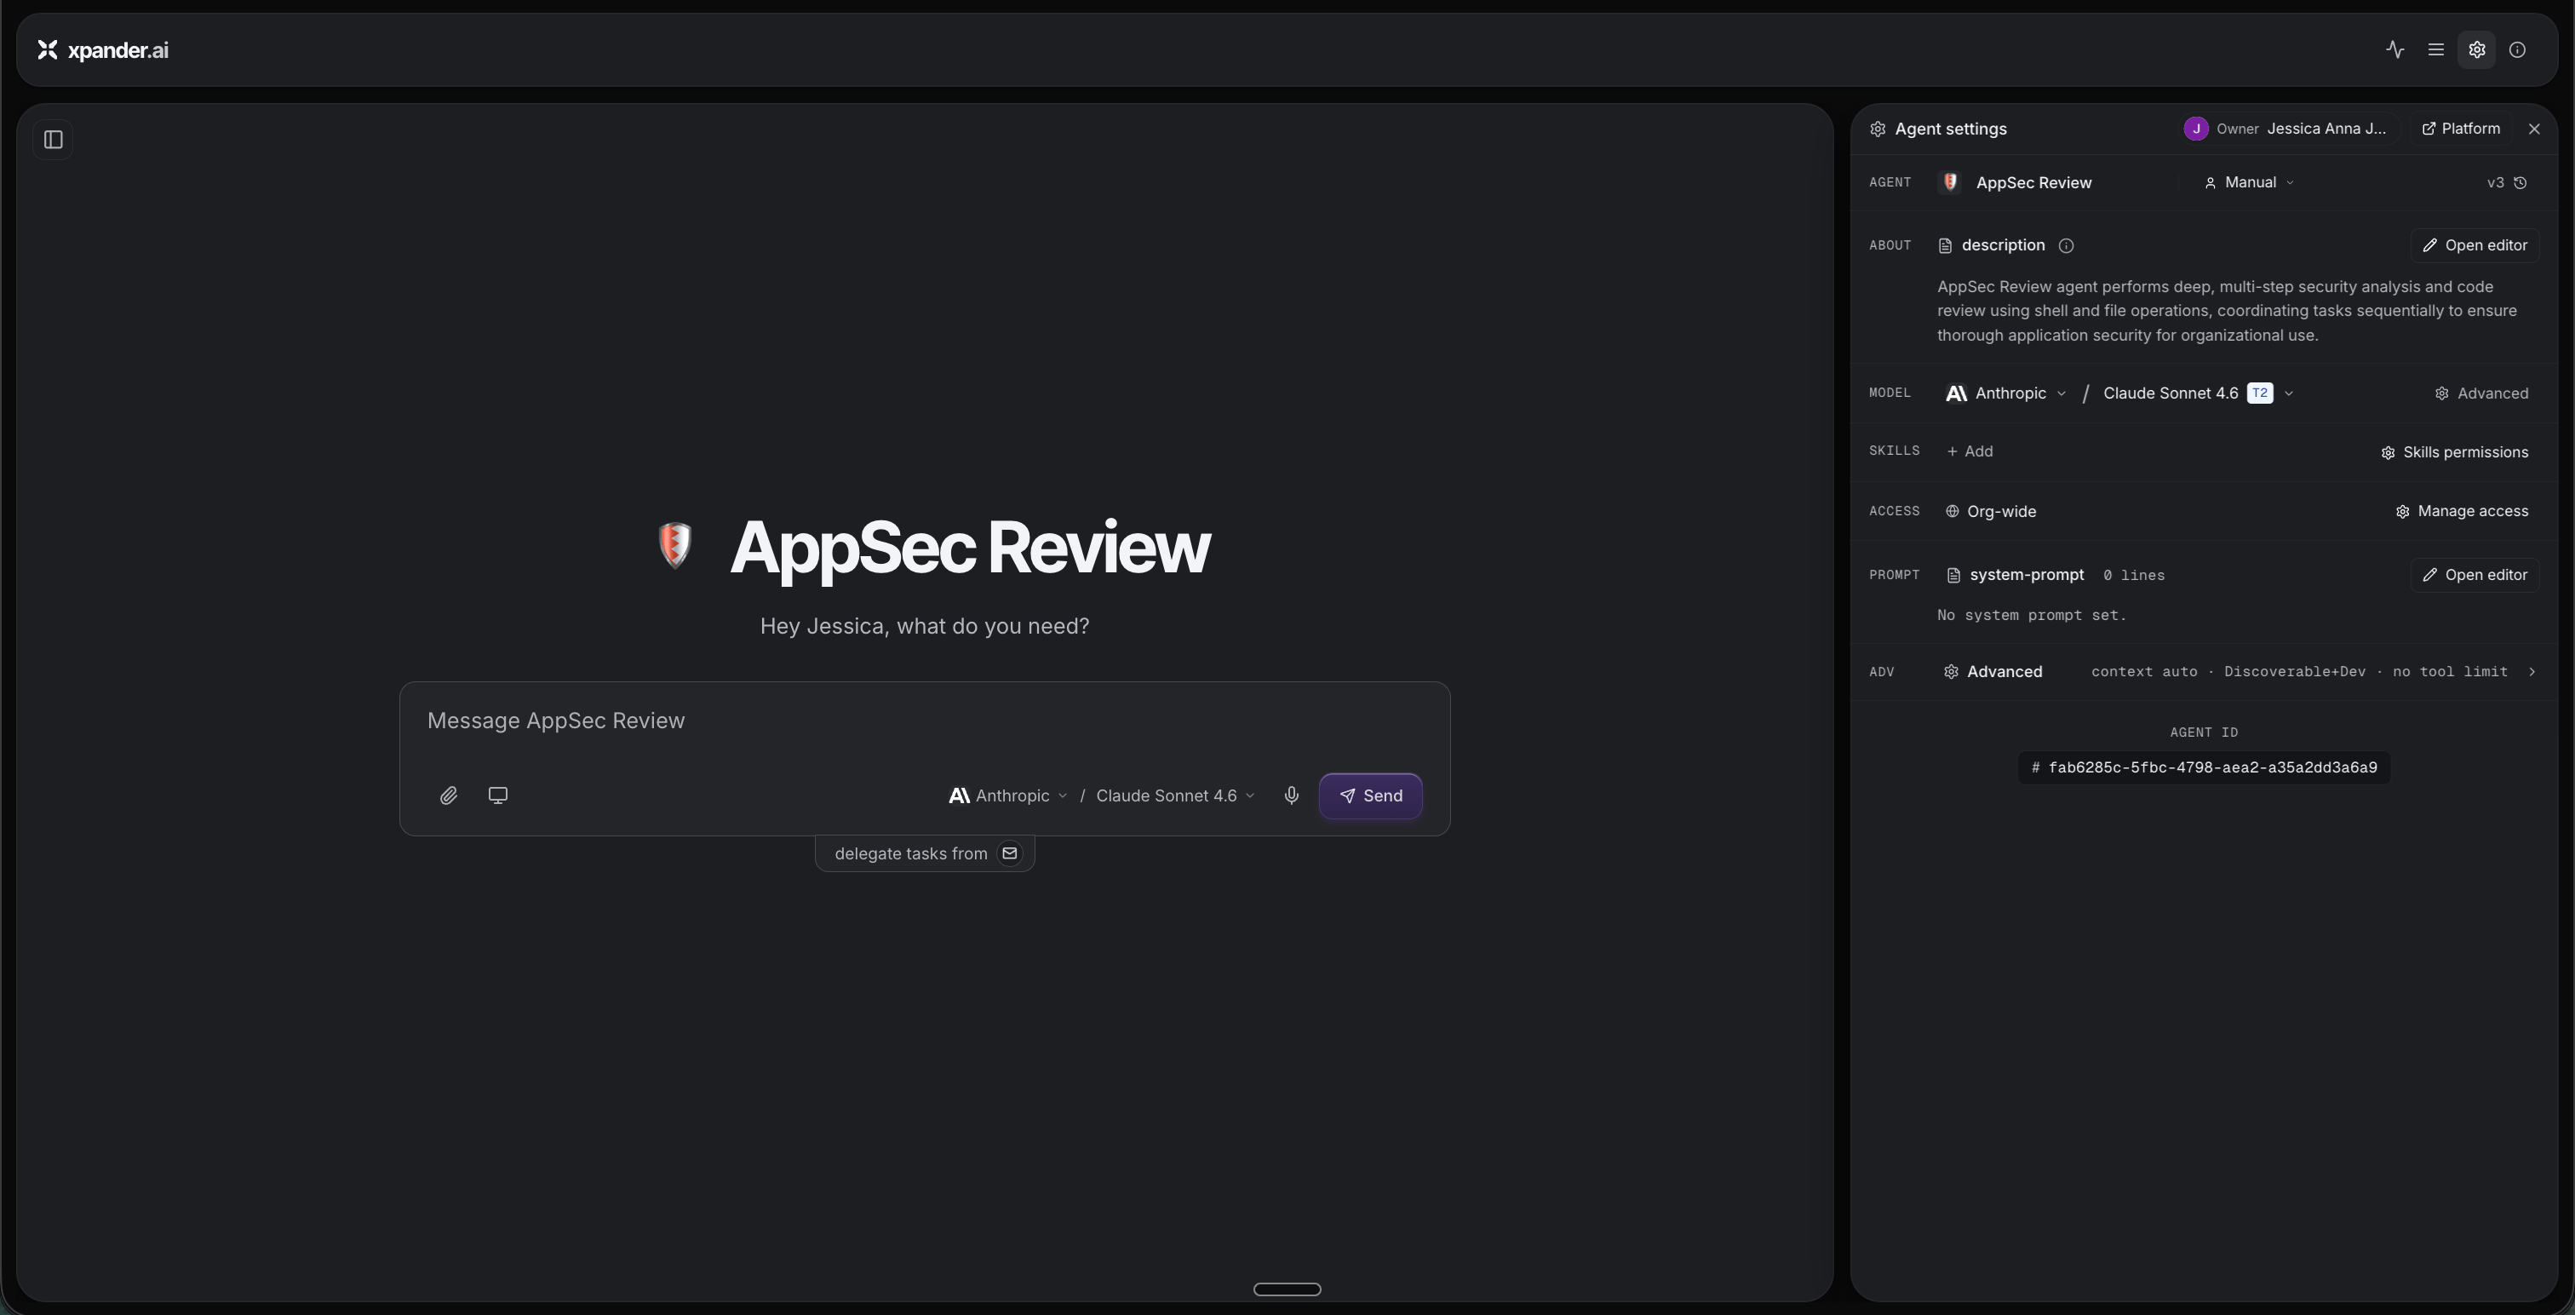This screenshot has width=2575, height=1315.
Task: Open the hamburger list icon in top bar
Action: (x=2436, y=50)
